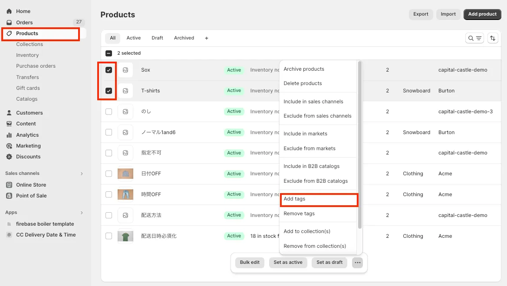Viewport: 507px width, 286px height.
Task: Uncheck the T-shirts product checkbox
Action: 109,91
